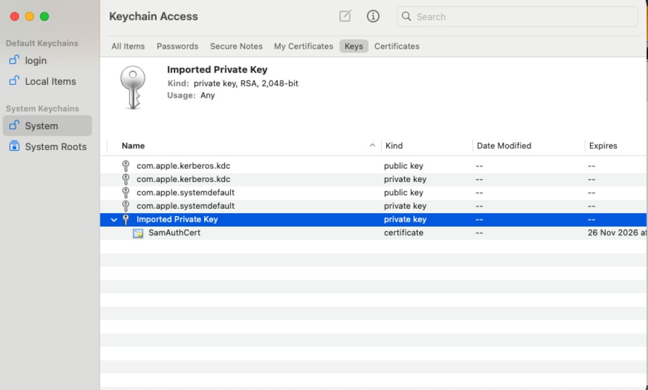
Task: Select the com.apple.systemdefault private key row
Action: pos(186,206)
